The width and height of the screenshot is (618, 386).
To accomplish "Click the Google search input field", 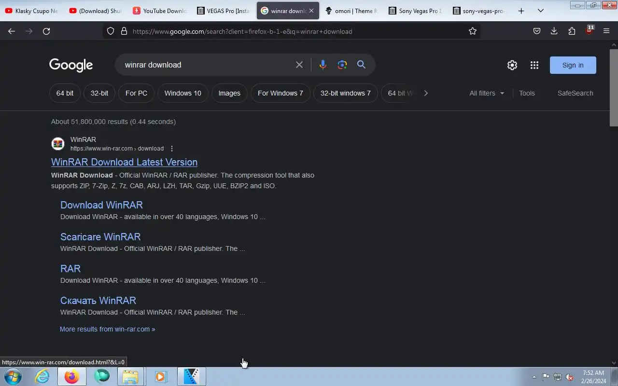I will (208, 65).
